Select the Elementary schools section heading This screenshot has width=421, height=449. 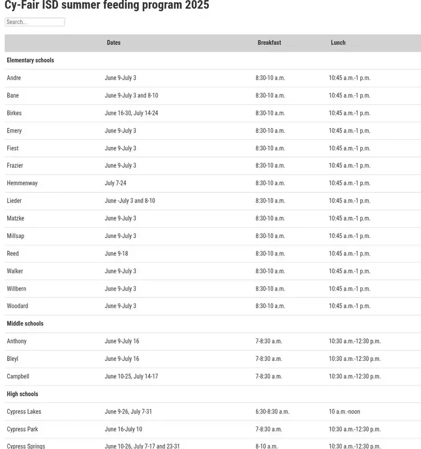pos(30,60)
